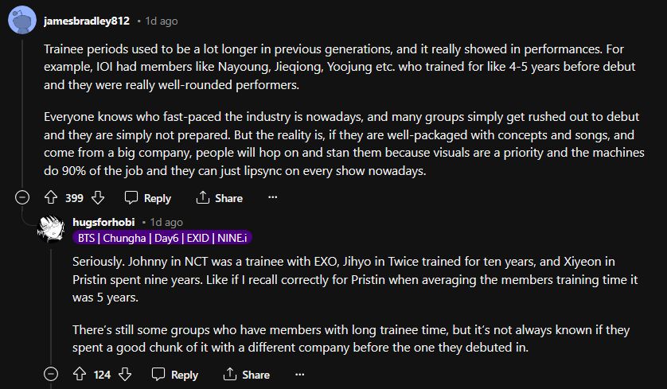
Task: Downvote jamesbradley812's comment
Action: point(98,197)
